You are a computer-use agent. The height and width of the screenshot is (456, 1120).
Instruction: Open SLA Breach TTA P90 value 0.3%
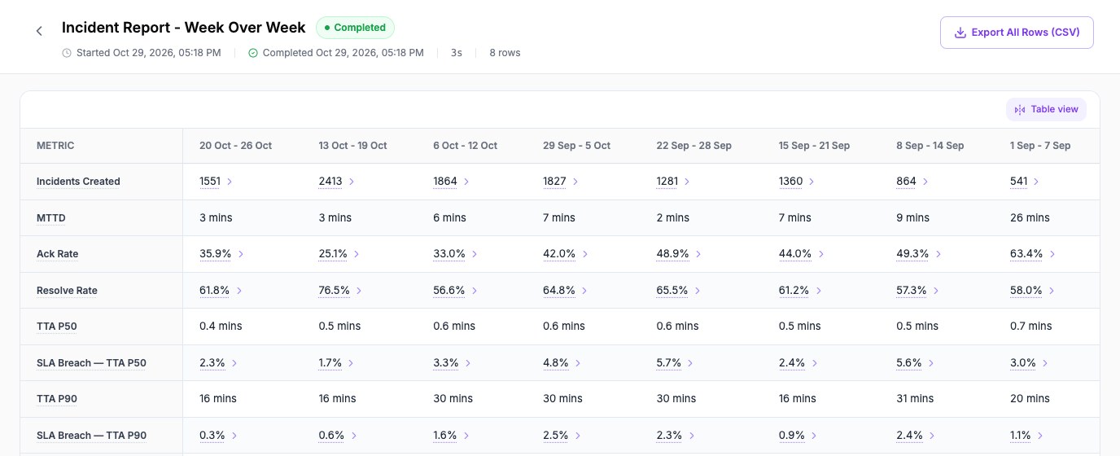click(x=212, y=436)
